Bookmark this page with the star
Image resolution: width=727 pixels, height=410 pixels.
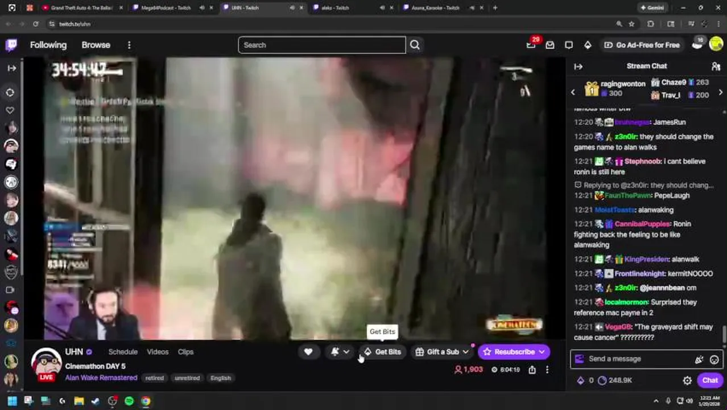pos(631,24)
